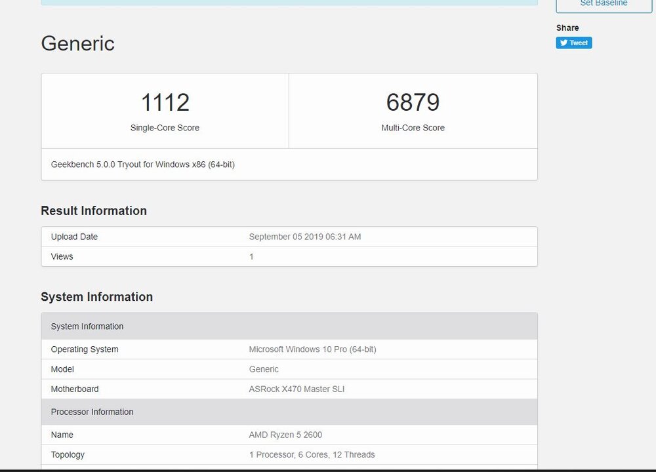
Task: Click the Views row label
Action: pyautogui.click(x=62, y=257)
